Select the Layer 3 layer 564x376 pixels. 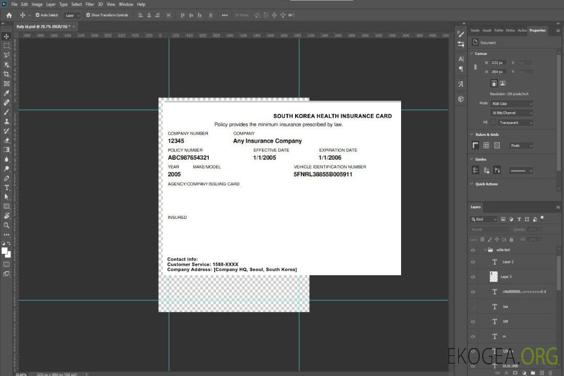click(506, 277)
